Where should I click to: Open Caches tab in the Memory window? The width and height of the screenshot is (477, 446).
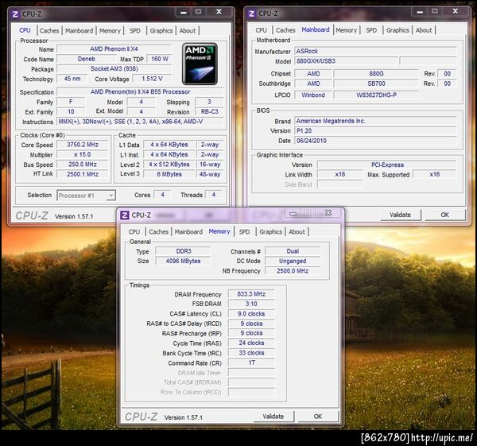(158, 232)
